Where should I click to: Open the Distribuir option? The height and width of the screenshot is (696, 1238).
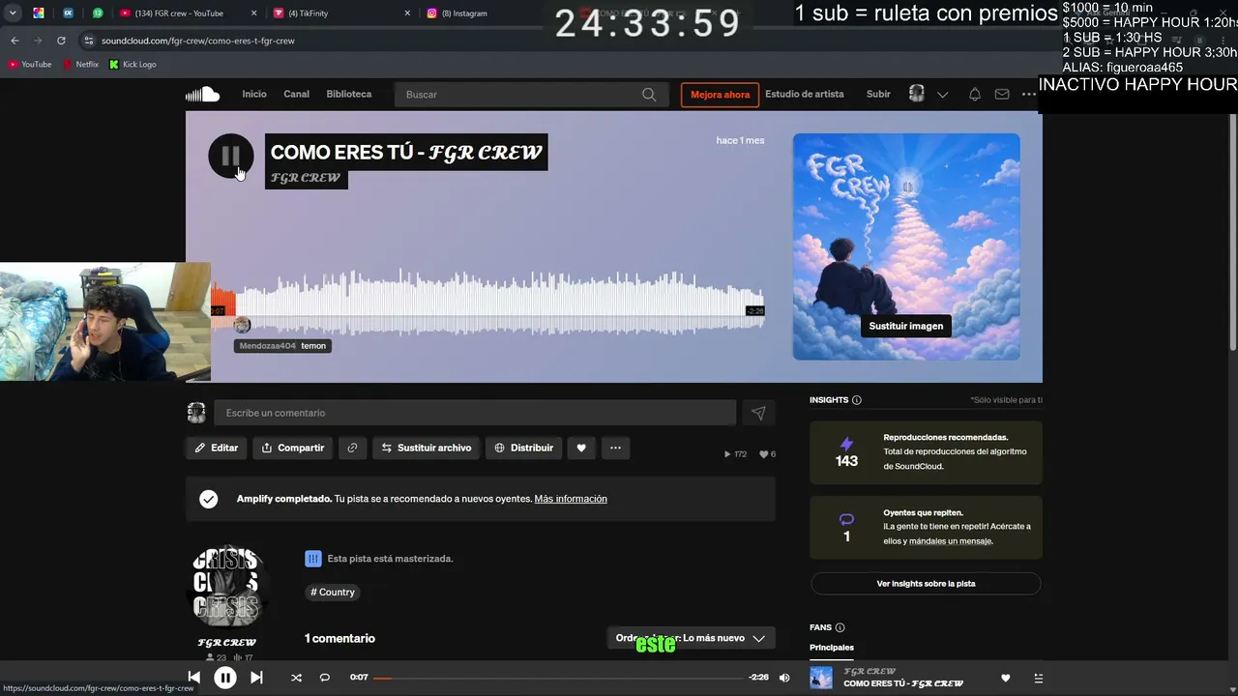tap(523, 448)
